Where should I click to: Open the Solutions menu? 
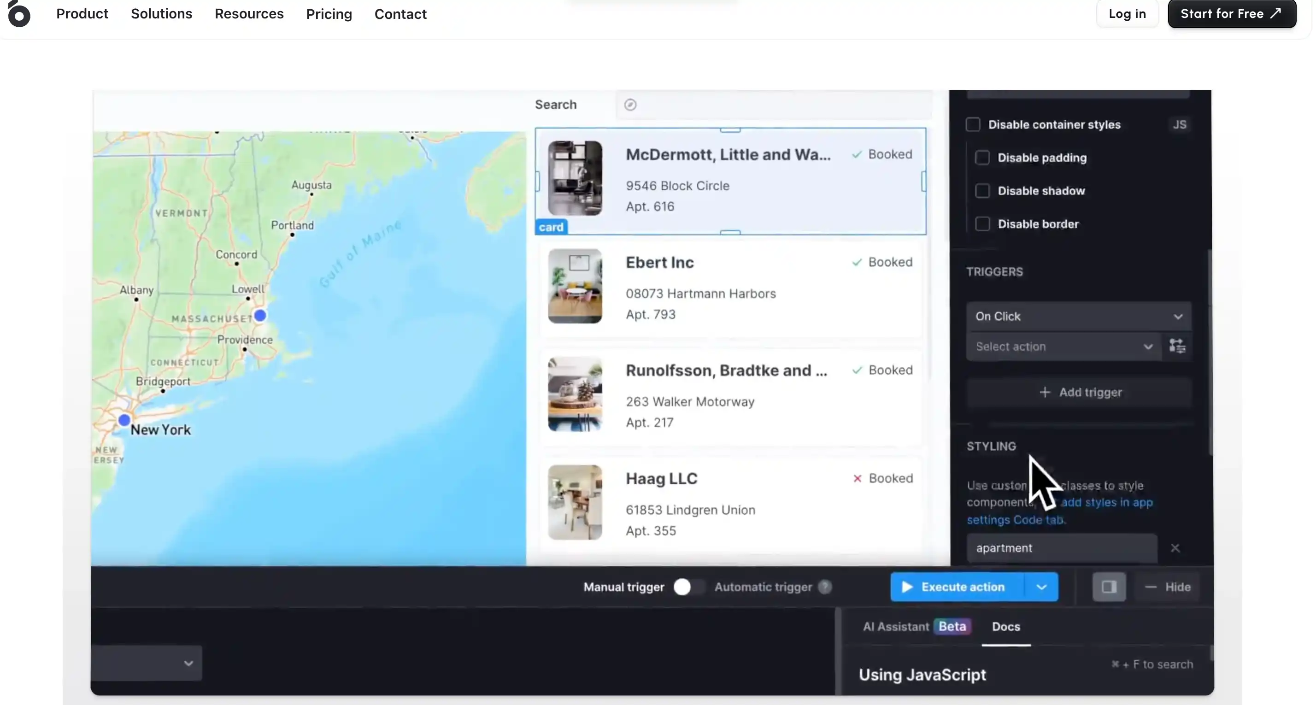pos(161,14)
